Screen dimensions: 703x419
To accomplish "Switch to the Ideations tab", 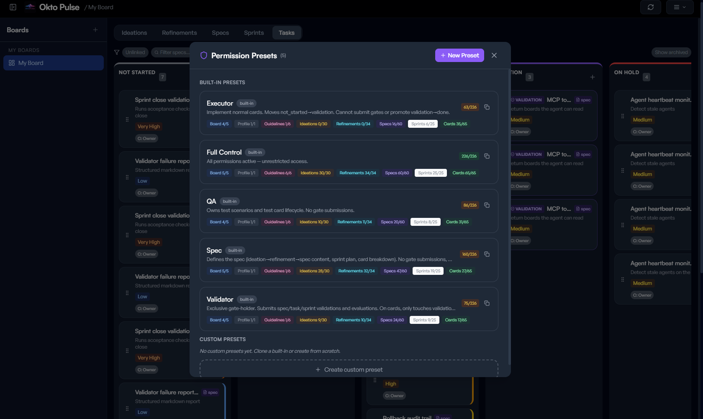I will [x=134, y=33].
